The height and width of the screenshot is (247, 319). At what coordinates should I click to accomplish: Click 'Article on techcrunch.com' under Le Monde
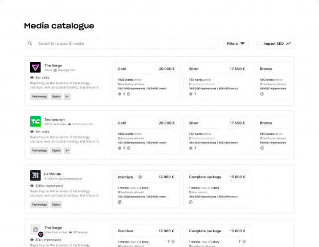[63, 179]
